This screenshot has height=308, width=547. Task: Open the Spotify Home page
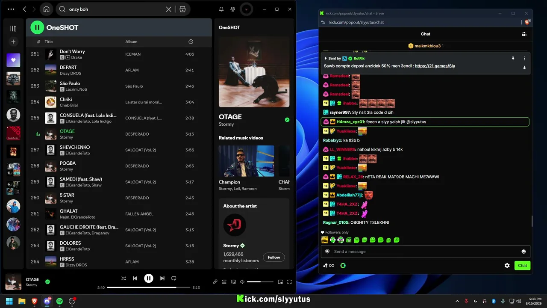click(46, 9)
